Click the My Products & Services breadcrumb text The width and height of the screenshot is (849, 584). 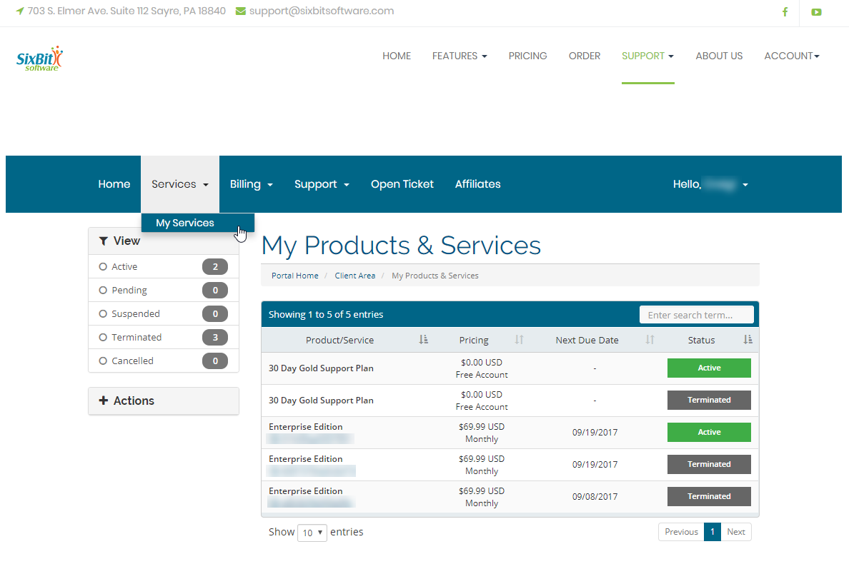click(x=435, y=276)
